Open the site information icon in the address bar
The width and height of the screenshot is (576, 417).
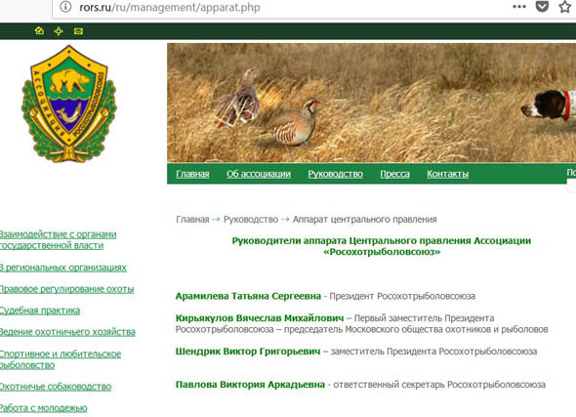[65, 7]
